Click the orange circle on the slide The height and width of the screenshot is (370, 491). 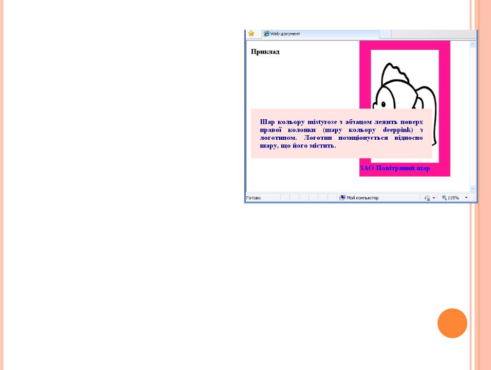(452, 323)
